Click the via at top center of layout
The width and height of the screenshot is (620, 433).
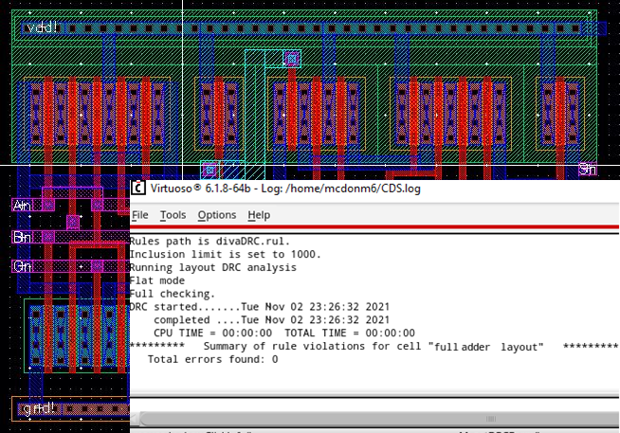(292, 59)
